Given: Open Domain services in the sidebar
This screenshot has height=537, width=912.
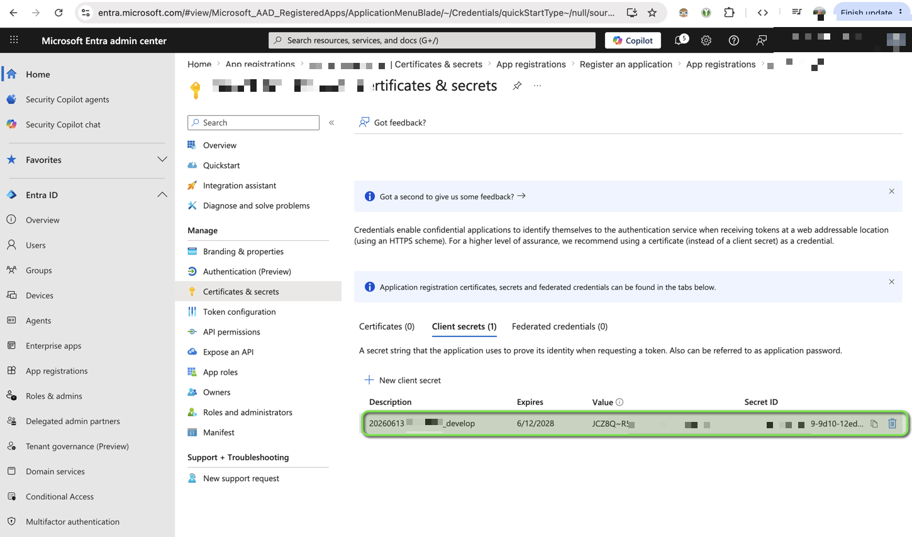Looking at the screenshot, I should (x=55, y=472).
